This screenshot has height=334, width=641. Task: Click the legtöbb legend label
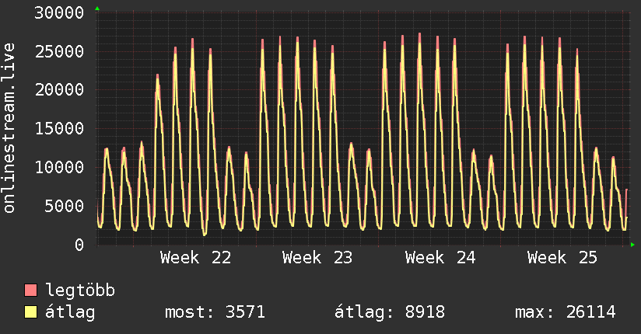pos(80,291)
